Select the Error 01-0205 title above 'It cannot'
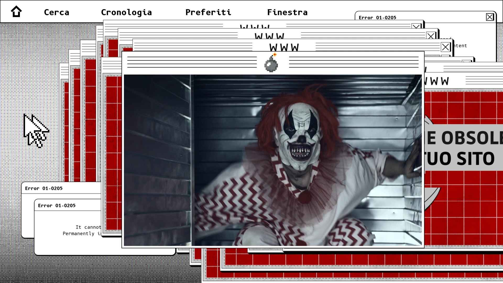The width and height of the screenshot is (503, 283). click(57, 205)
